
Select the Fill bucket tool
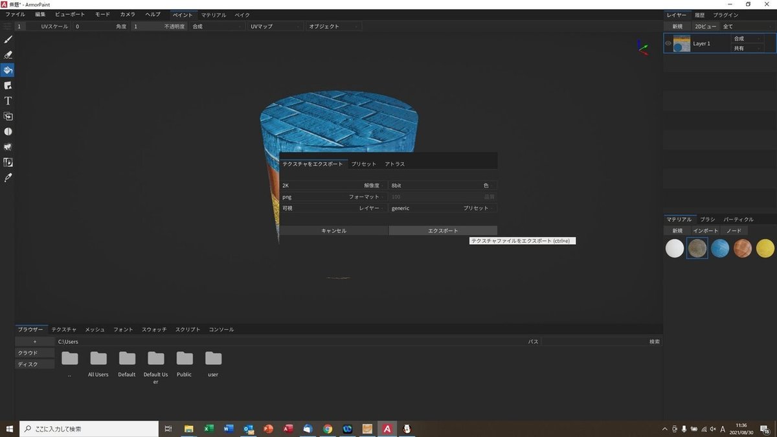[8, 70]
